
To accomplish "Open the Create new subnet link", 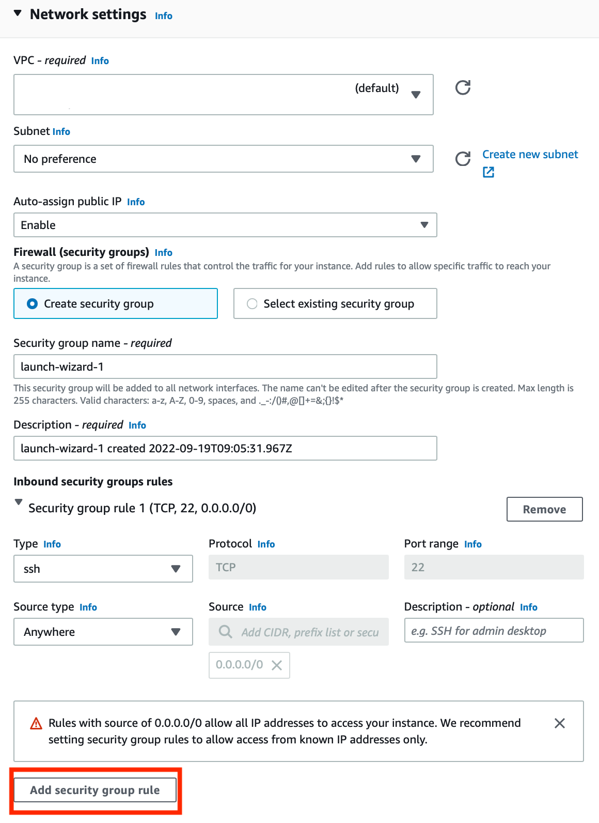I will 530,155.
